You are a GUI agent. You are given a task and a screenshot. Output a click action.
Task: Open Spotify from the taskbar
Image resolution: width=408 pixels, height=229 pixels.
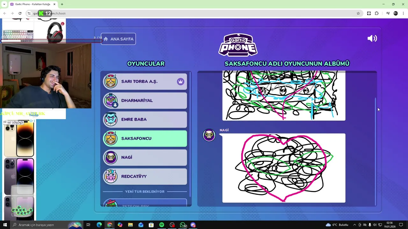click(x=162, y=225)
